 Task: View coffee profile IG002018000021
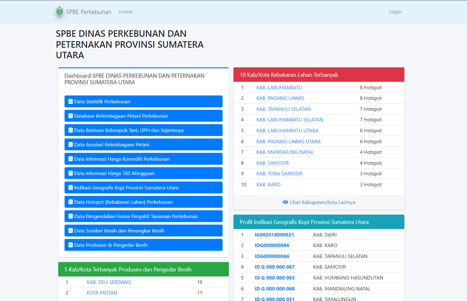(x=274, y=235)
